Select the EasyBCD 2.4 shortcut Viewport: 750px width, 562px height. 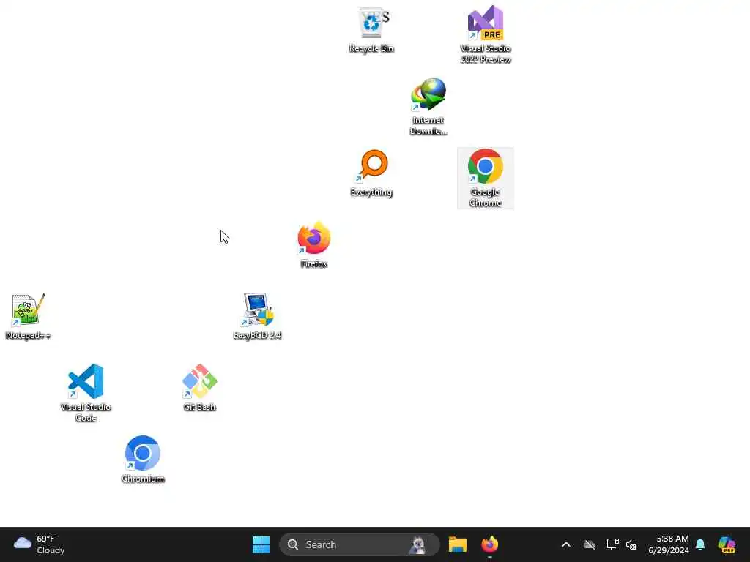pos(257,316)
